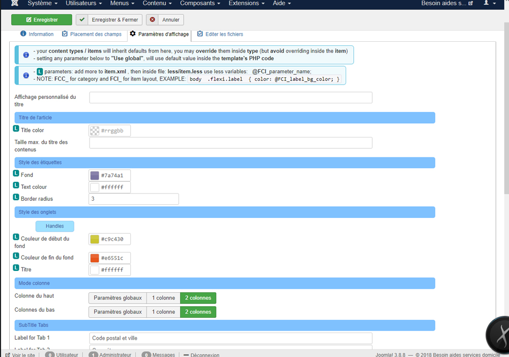Switch to the Placement des champs tab
This screenshot has height=357, width=509.
click(92, 34)
